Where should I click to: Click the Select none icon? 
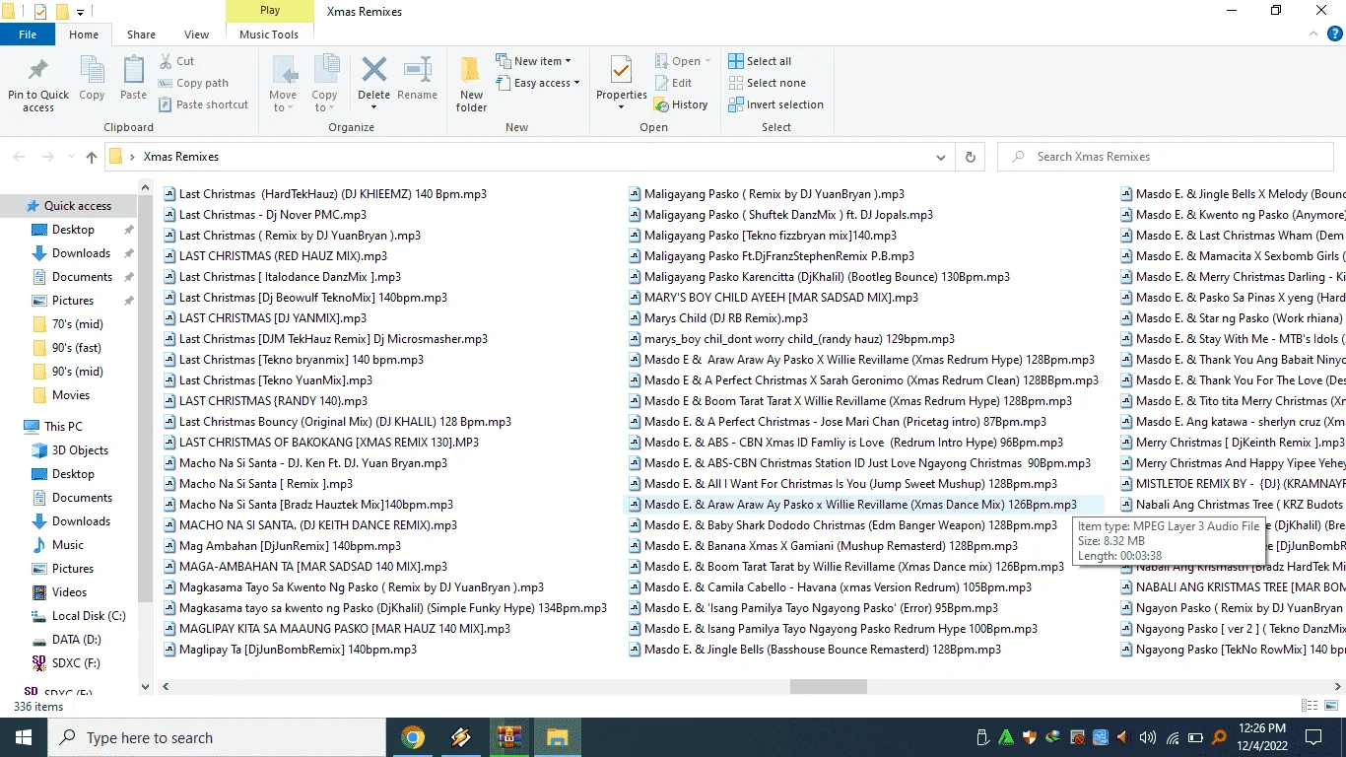click(x=736, y=83)
